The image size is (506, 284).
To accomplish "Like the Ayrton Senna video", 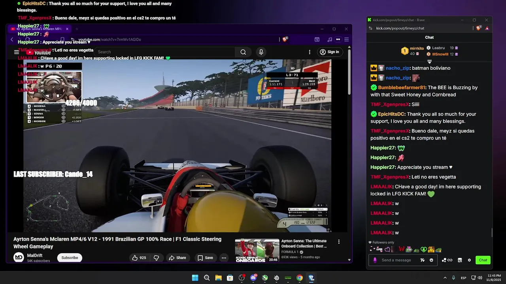I will (139, 258).
